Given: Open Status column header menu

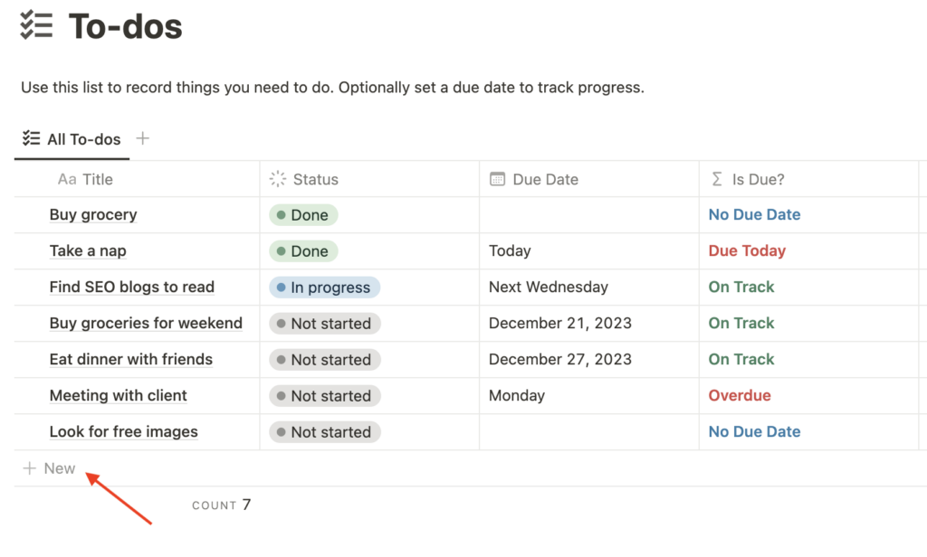Looking at the screenshot, I should click(316, 179).
